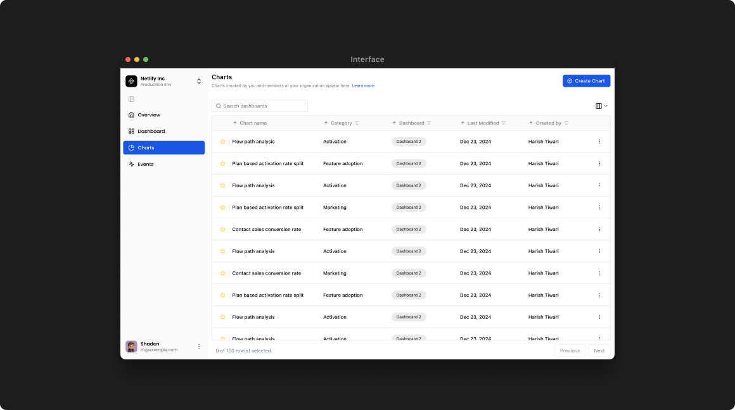Favorite the Contact sales conversion rate Feature adoption row
The image size is (735, 410).
pos(222,230)
